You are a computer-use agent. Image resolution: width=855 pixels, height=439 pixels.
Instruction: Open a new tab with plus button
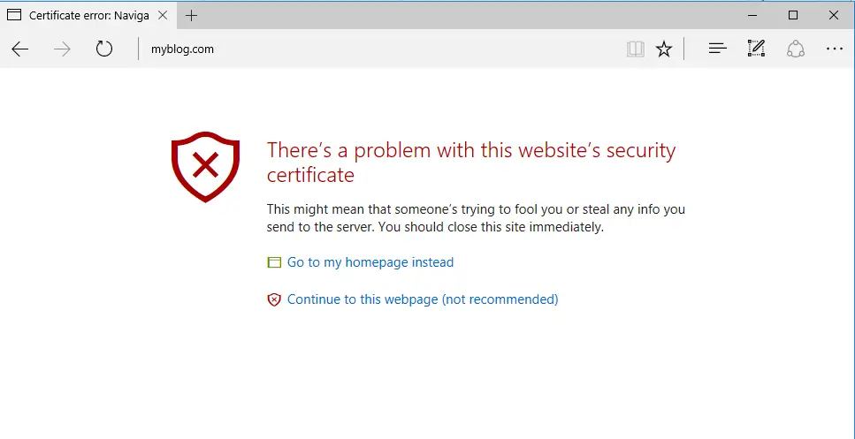pyautogui.click(x=191, y=16)
